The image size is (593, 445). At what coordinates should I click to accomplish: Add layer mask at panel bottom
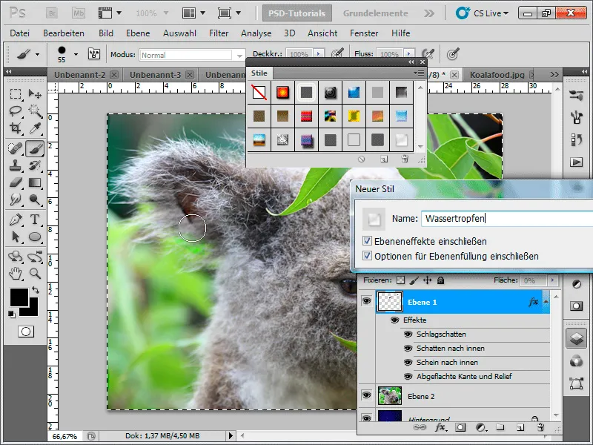[460, 428]
